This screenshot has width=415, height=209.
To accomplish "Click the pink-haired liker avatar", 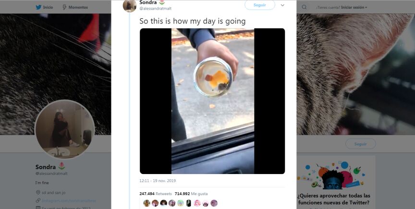I will 197,203.
